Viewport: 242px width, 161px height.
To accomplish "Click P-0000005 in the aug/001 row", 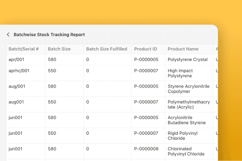I will [146, 86].
